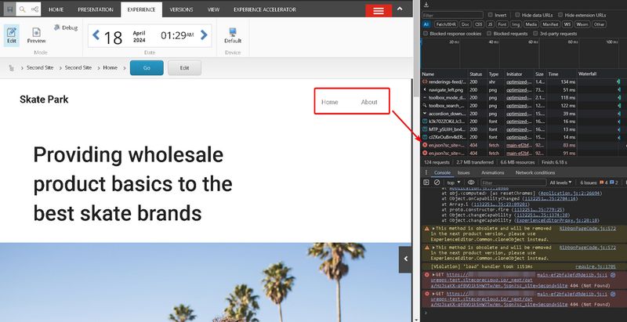The width and height of the screenshot is (627, 322).
Task: Open the console 'top' context dropdown
Action: click(455, 182)
